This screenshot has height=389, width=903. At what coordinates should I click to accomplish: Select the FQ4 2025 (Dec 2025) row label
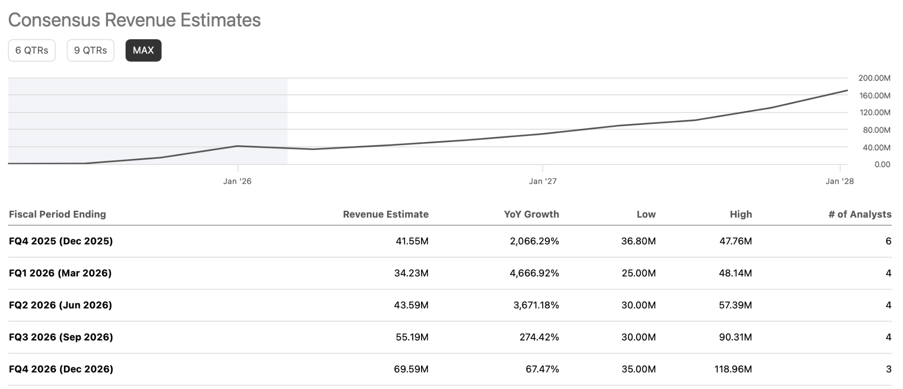tap(61, 241)
